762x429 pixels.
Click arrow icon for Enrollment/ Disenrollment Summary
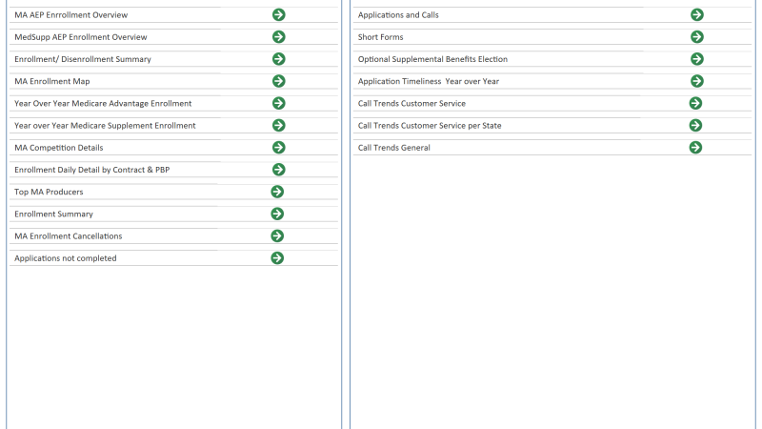pyautogui.click(x=278, y=59)
